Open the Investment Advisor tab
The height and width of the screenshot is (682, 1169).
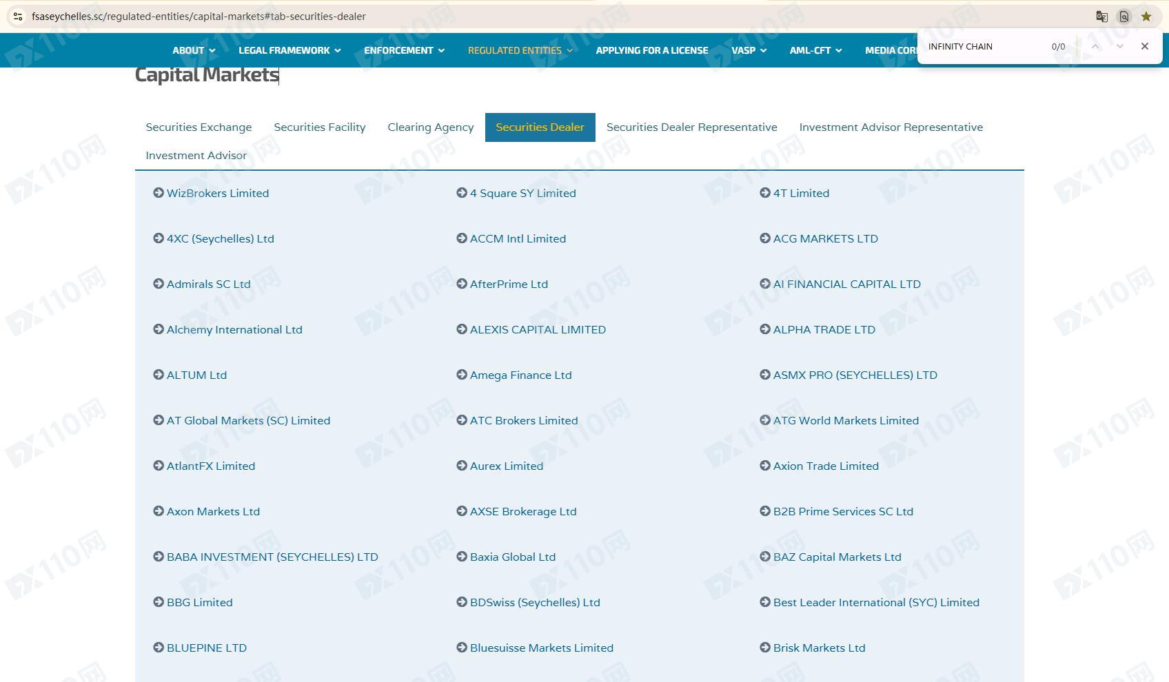click(x=196, y=156)
